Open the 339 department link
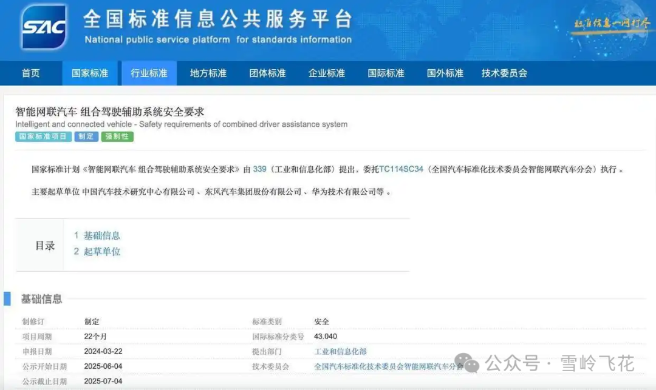Screen dimensions: 656x390 coord(259,169)
